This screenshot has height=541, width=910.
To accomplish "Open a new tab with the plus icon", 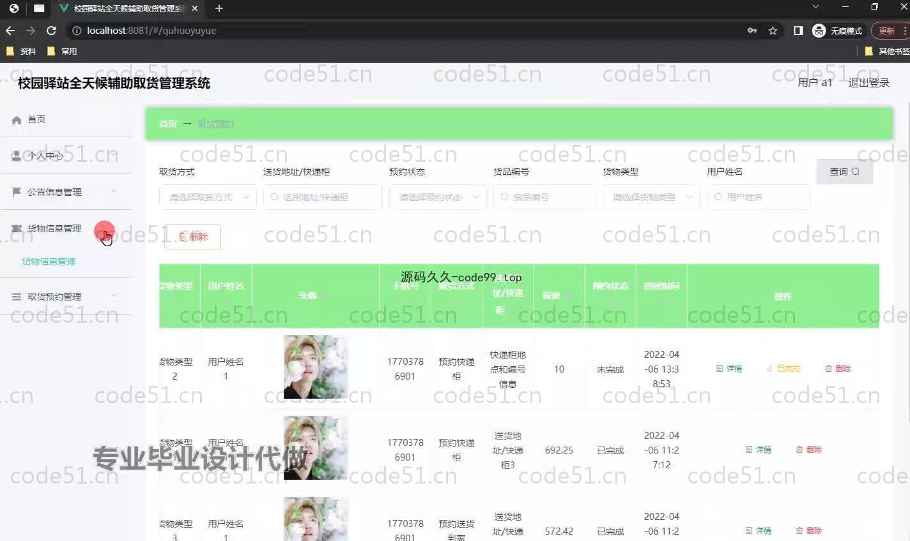I will click(219, 8).
